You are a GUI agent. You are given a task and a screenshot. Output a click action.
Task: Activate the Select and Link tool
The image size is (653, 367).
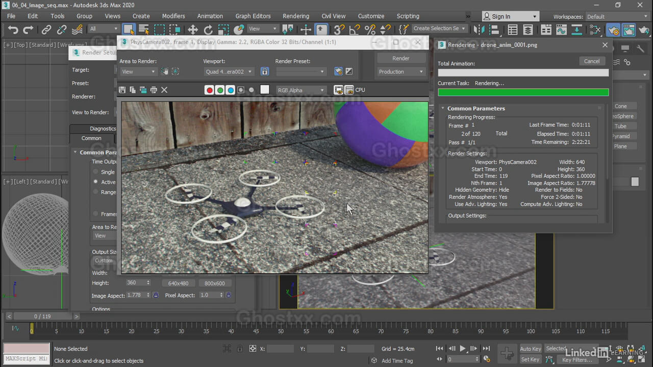[46, 30]
